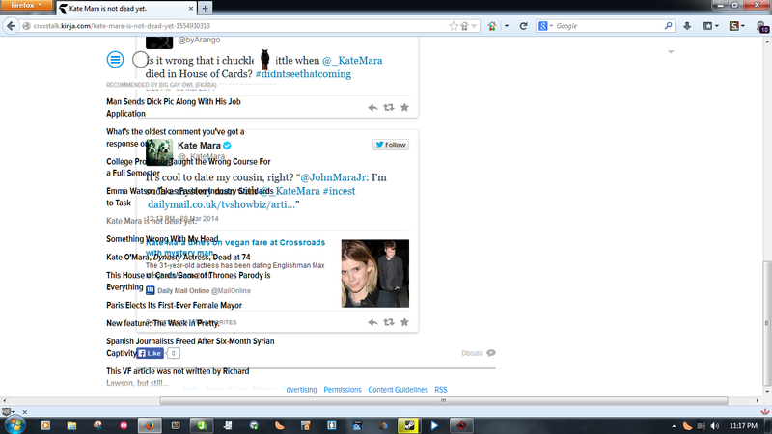Open 'Spanish Journalists Freed' article
The width and height of the screenshot is (772, 434).
pos(190,347)
